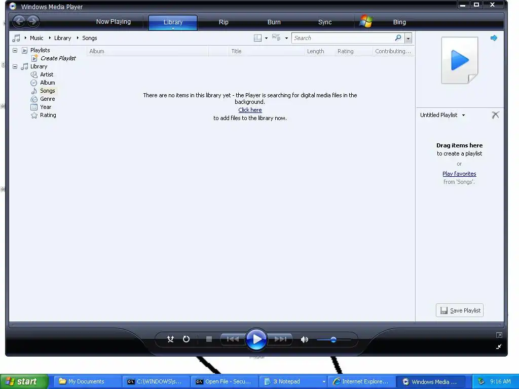Switch to Open File - Security taskbar item
The height and width of the screenshot is (389, 519).
click(x=225, y=381)
